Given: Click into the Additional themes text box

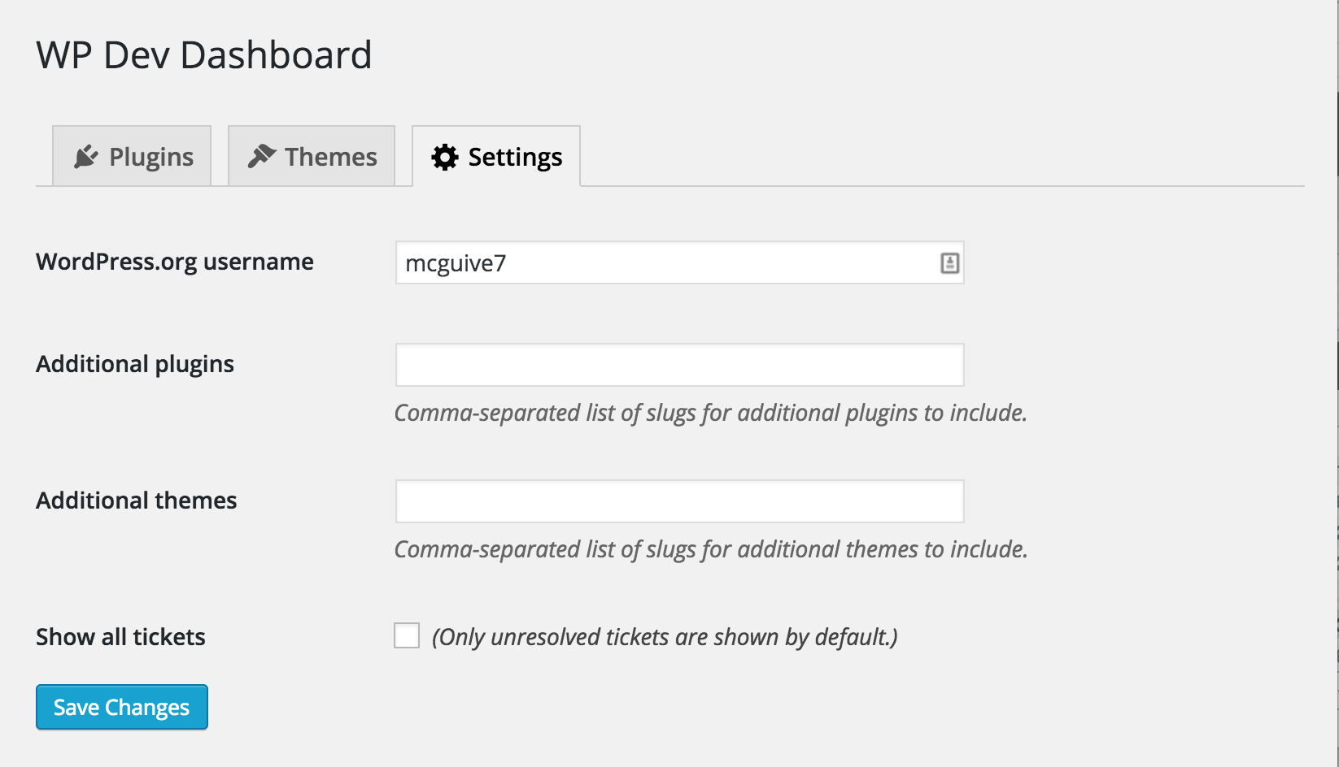Looking at the screenshot, I should pyautogui.click(x=680, y=501).
